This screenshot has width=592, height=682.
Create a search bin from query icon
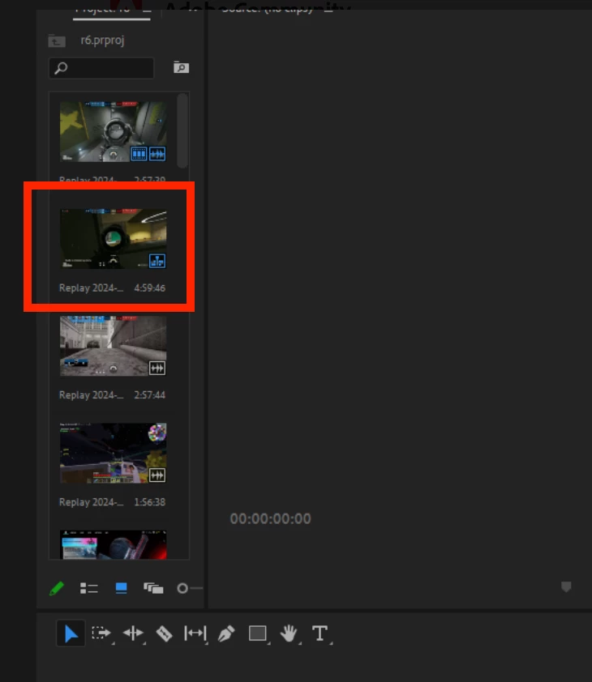click(181, 67)
